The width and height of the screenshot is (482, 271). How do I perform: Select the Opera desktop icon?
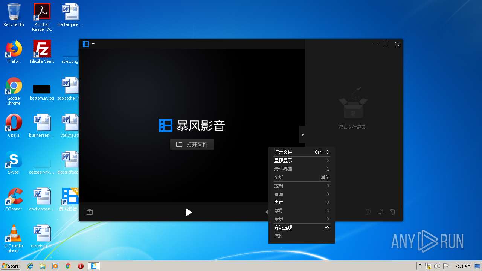coord(14,126)
